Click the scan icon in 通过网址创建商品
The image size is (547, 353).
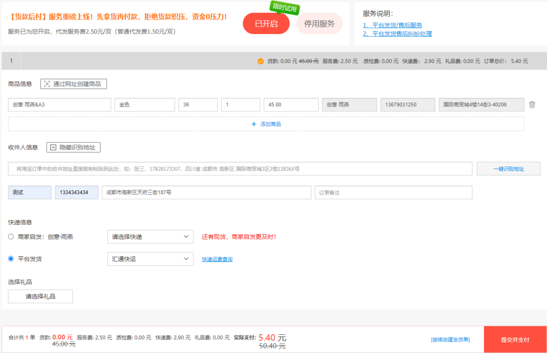pyautogui.click(x=47, y=84)
